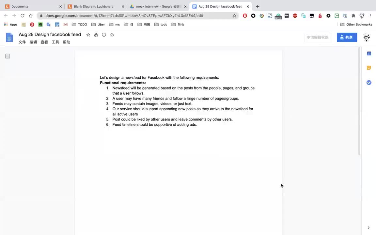Click the document title text

pos(50,35)
